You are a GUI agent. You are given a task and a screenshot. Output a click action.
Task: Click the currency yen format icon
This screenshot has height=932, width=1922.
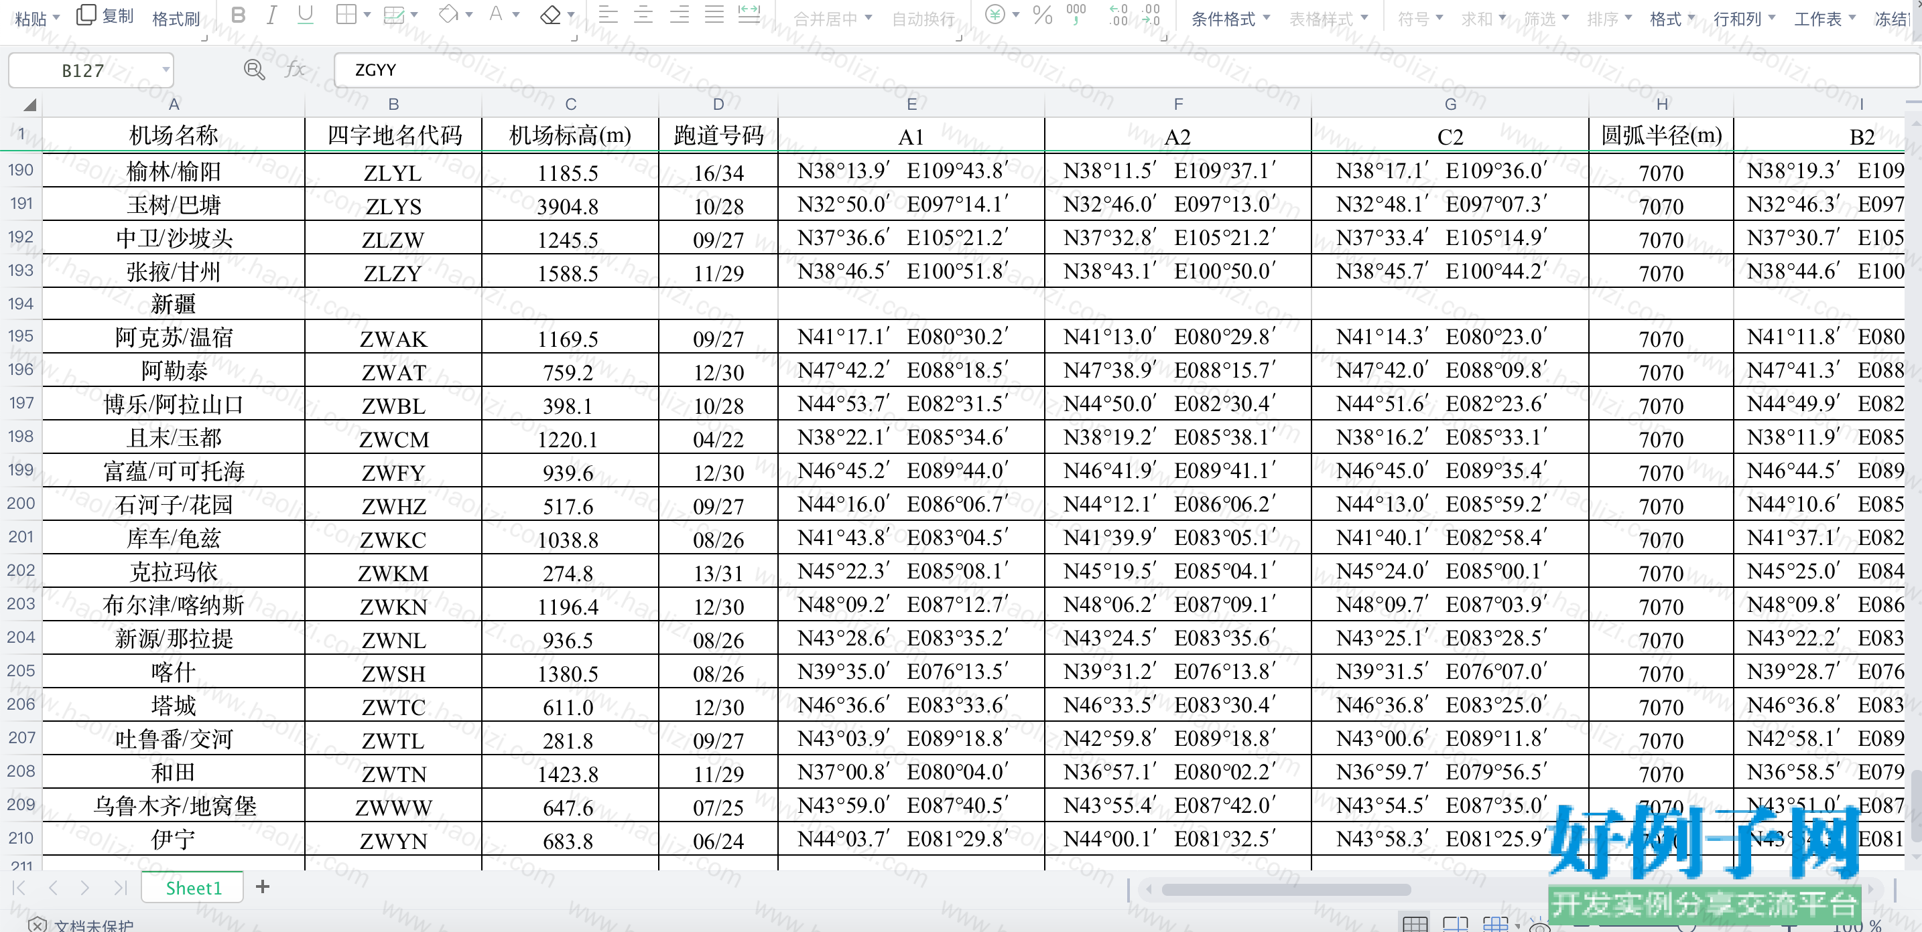pos(995,15)
